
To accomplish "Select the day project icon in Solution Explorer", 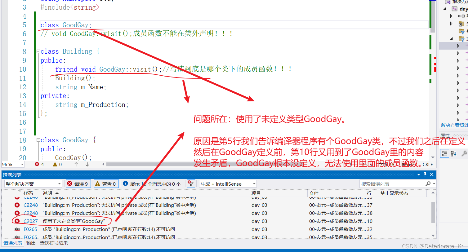I will 455,9.
